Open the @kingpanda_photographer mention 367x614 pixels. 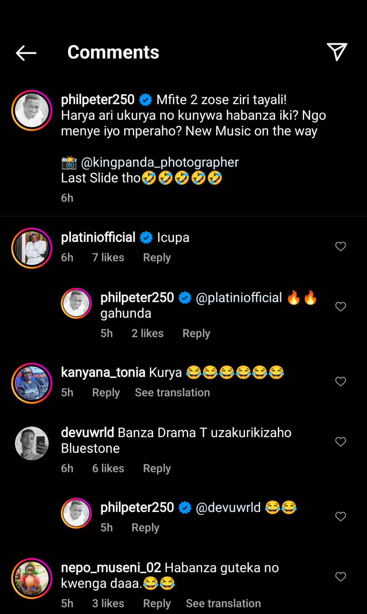(160, 162)
